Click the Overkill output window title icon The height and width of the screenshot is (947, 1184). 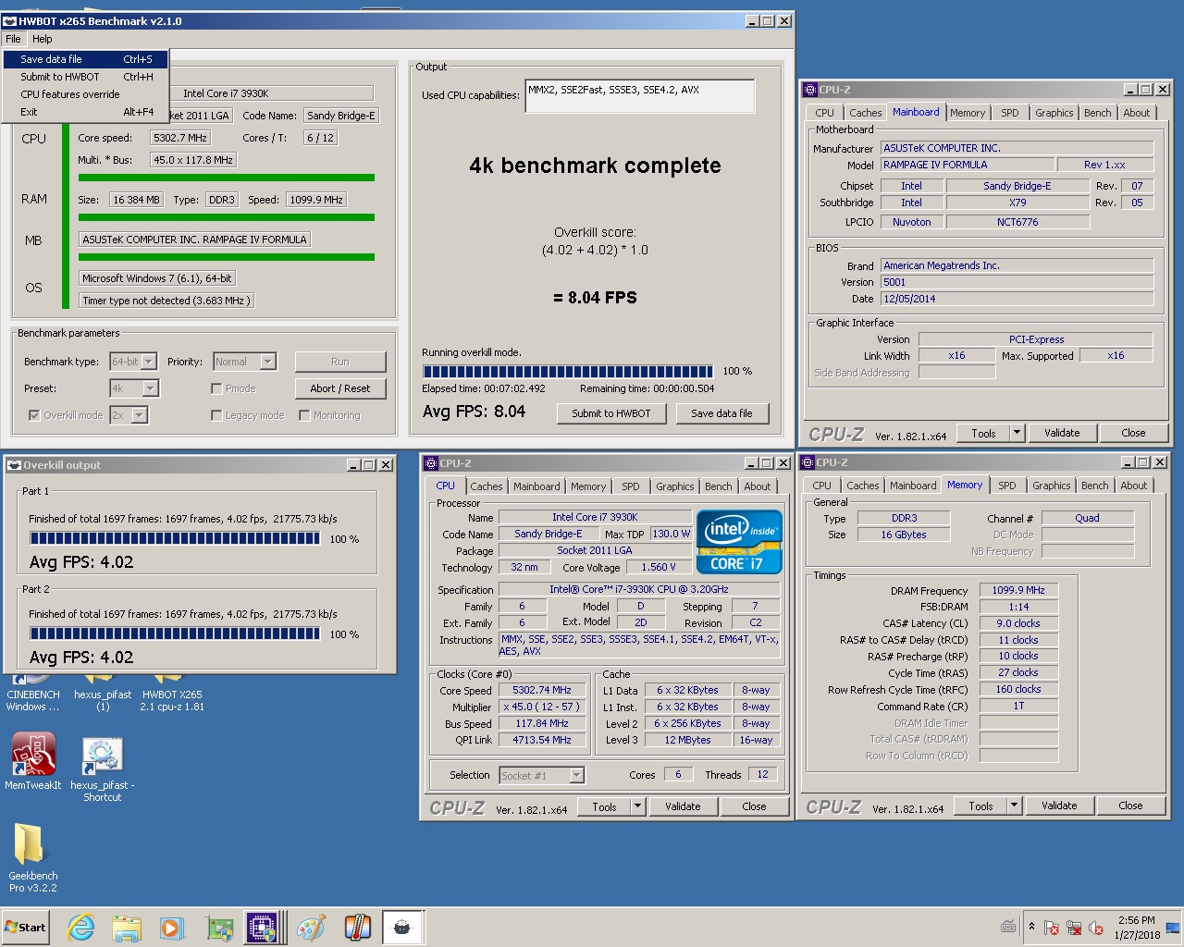click(x=14, y=465)
